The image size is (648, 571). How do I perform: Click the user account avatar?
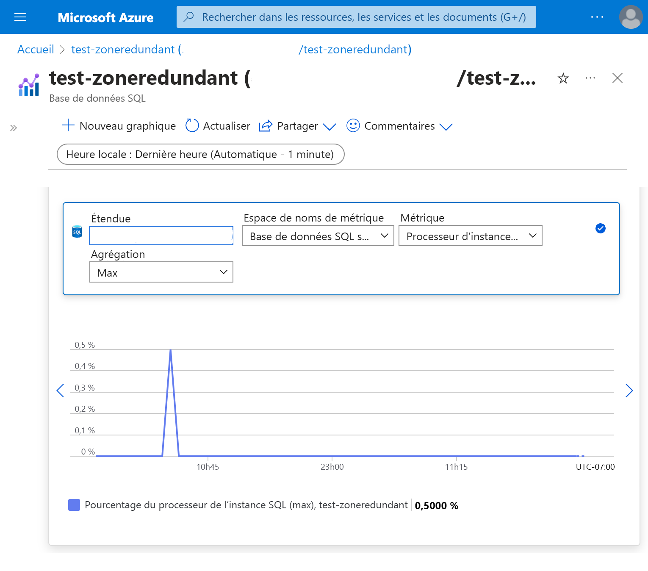[x=631, y=17]
